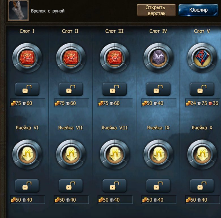Unlock the padlock under Ячейка IX

pyautogui.click(x=158, y=186)
